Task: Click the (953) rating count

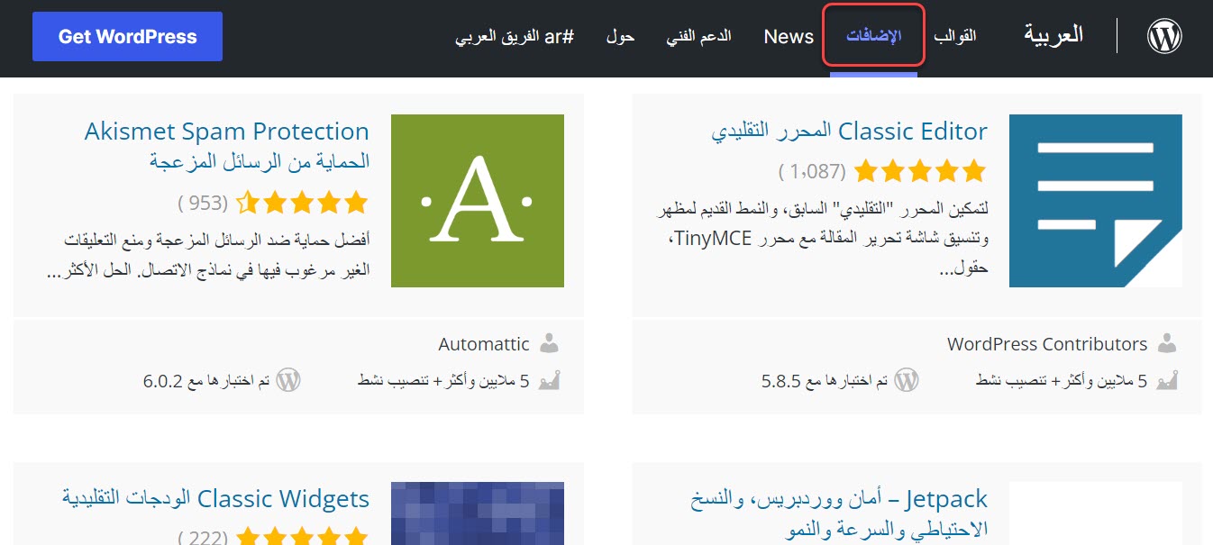Action: click(203, 203)
